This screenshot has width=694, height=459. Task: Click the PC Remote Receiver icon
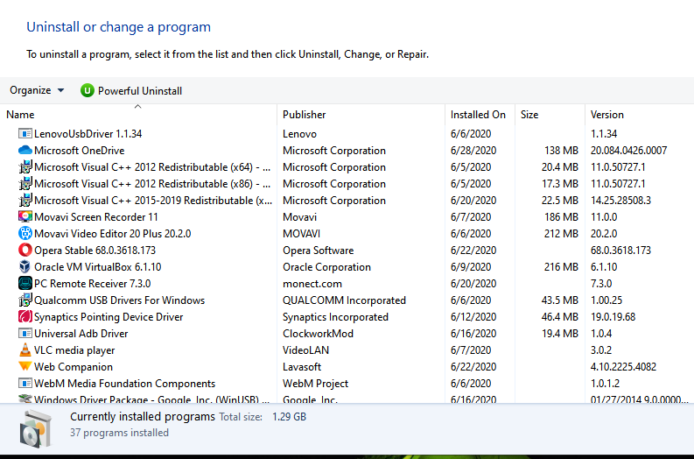(25, 283)
